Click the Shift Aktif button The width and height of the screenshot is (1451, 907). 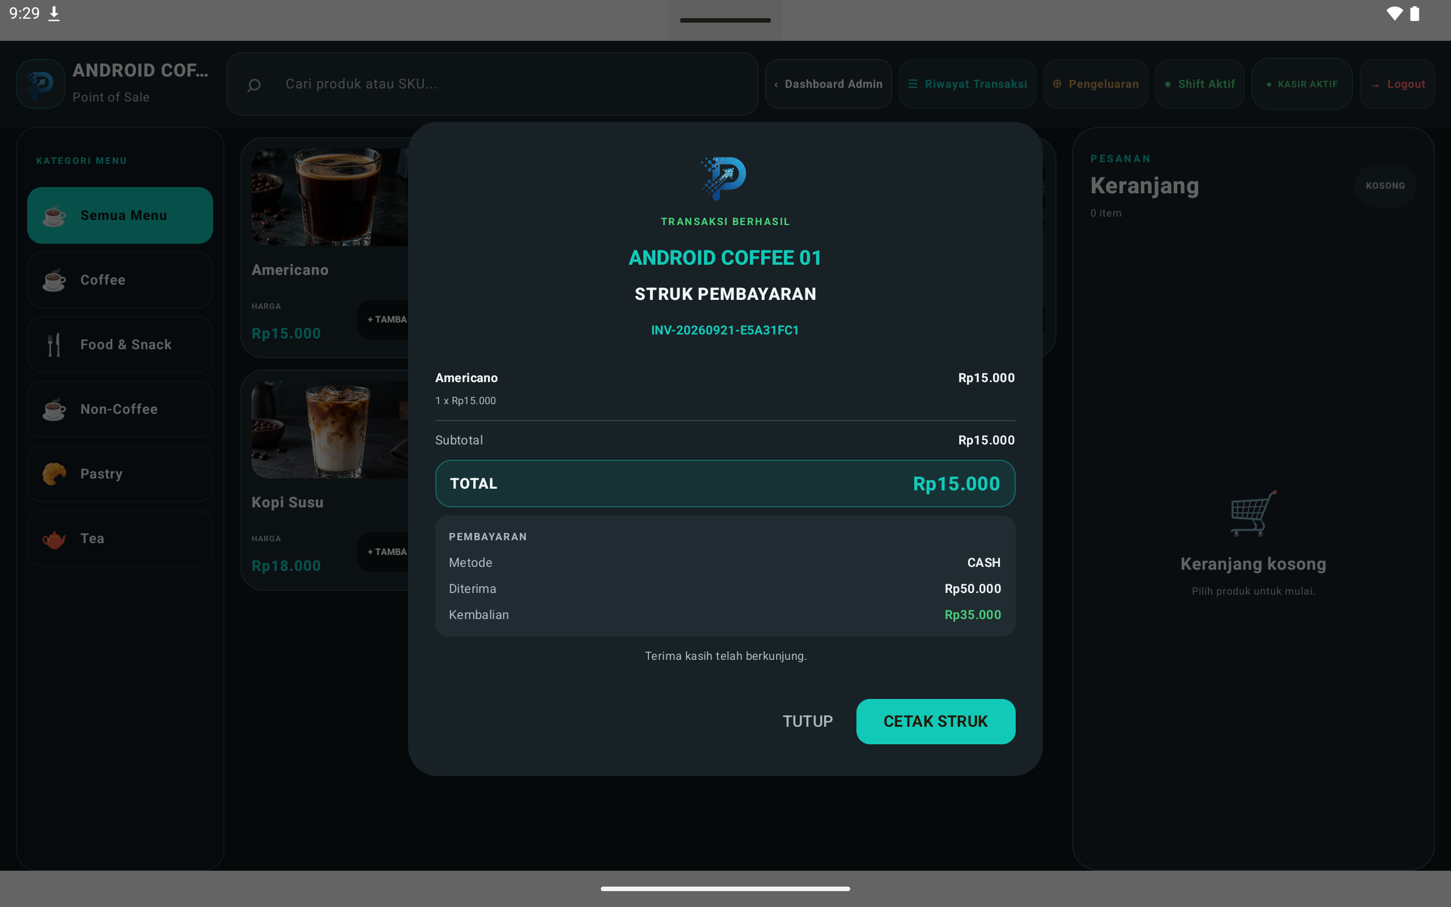click(x=1199, y=84)
